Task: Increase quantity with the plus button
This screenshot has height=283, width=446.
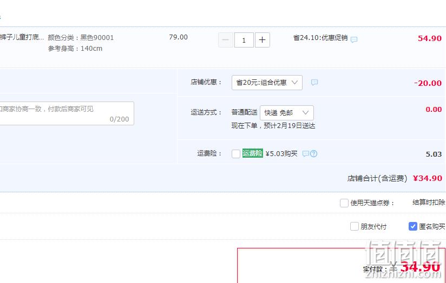Action: click(263, 40)
